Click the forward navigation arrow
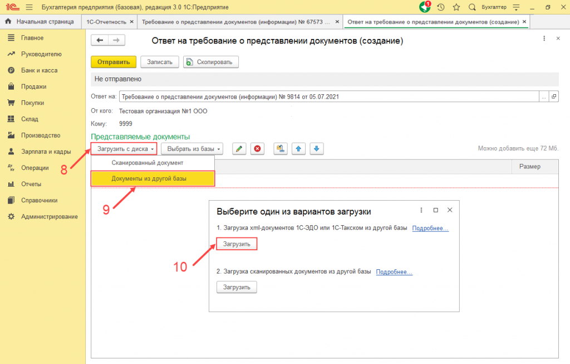This screenshot has height=364, width=570. click(116, 40)
